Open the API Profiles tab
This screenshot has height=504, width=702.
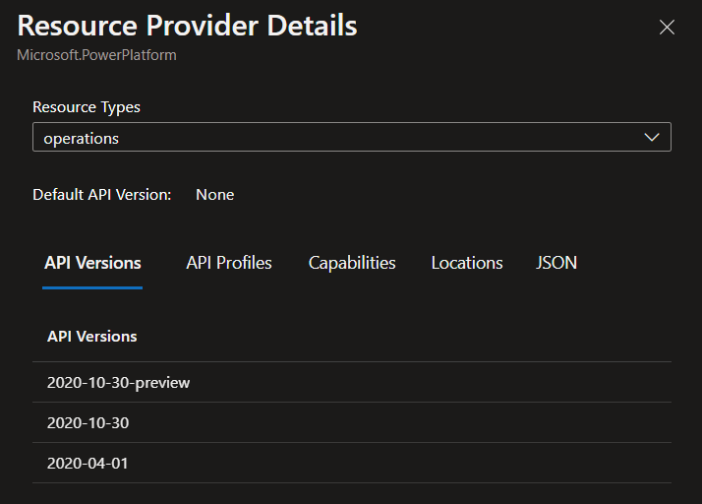pos(229,263)
